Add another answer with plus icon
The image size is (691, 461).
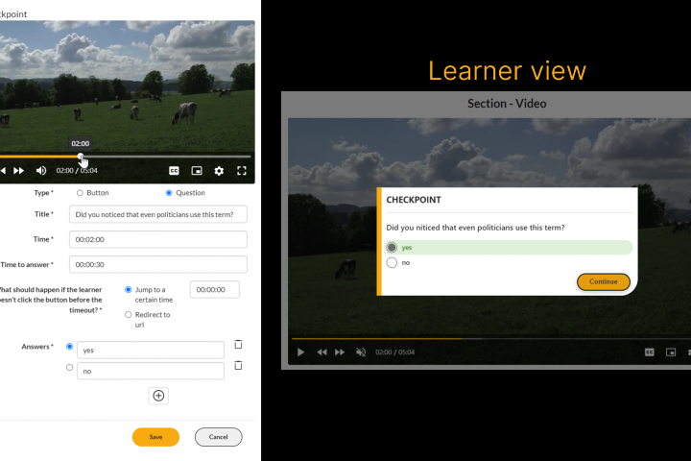tap(158, 396)
